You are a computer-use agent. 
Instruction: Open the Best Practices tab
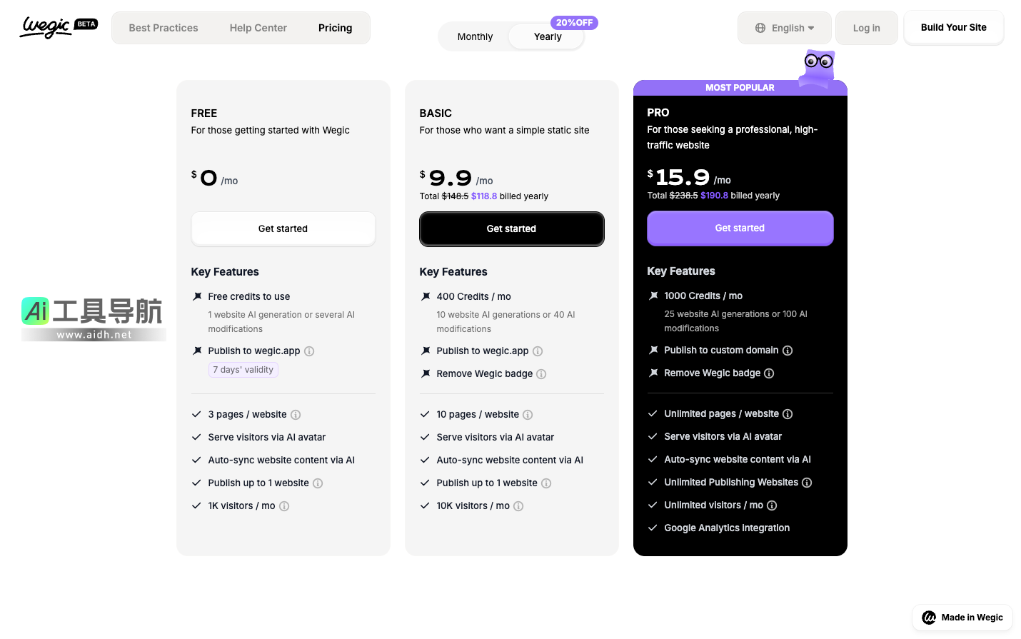[x=164, y=28]
